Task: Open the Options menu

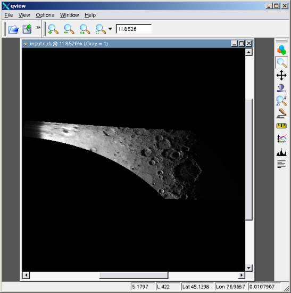Action: point(45,15)
